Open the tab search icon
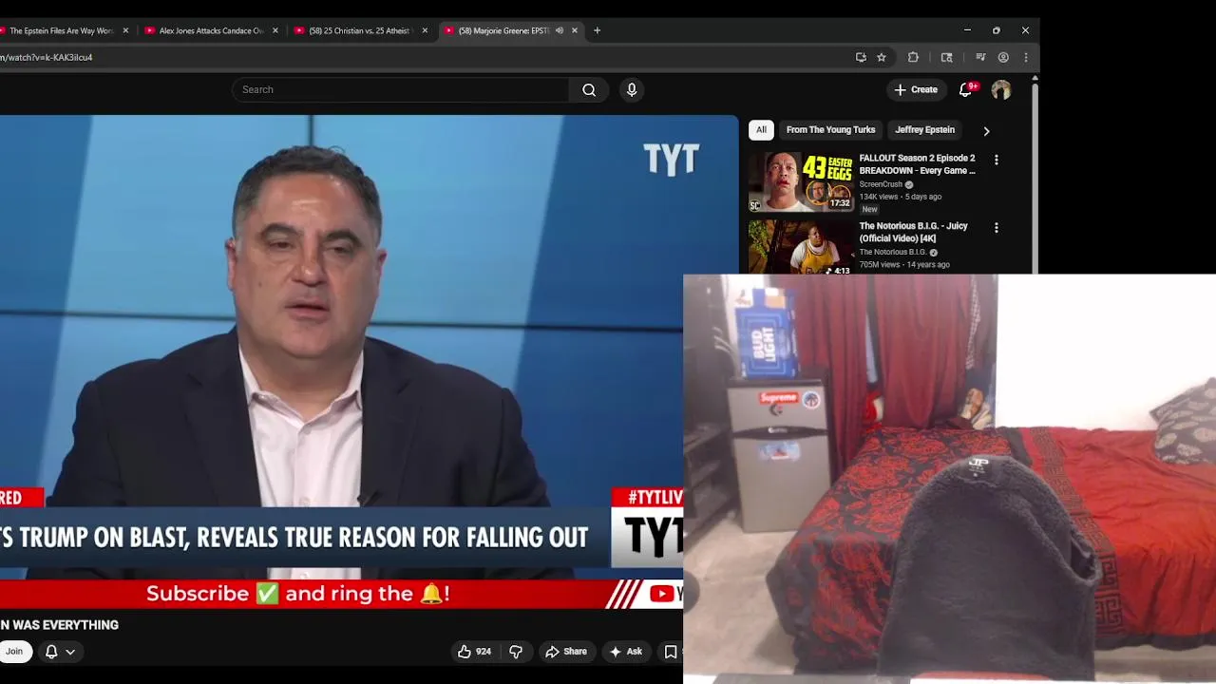Viewport: 1216px width, 684px height. 947,57
